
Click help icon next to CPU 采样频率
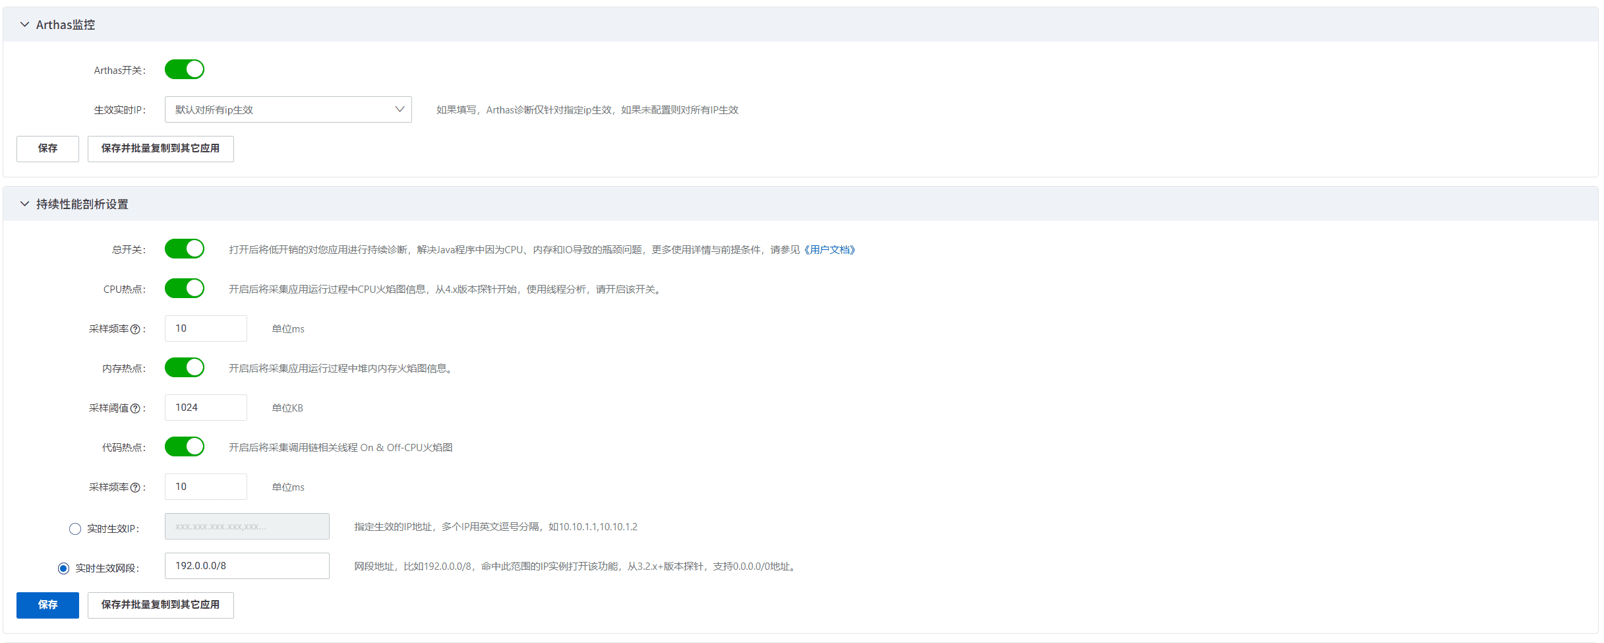tap(135, 329)
